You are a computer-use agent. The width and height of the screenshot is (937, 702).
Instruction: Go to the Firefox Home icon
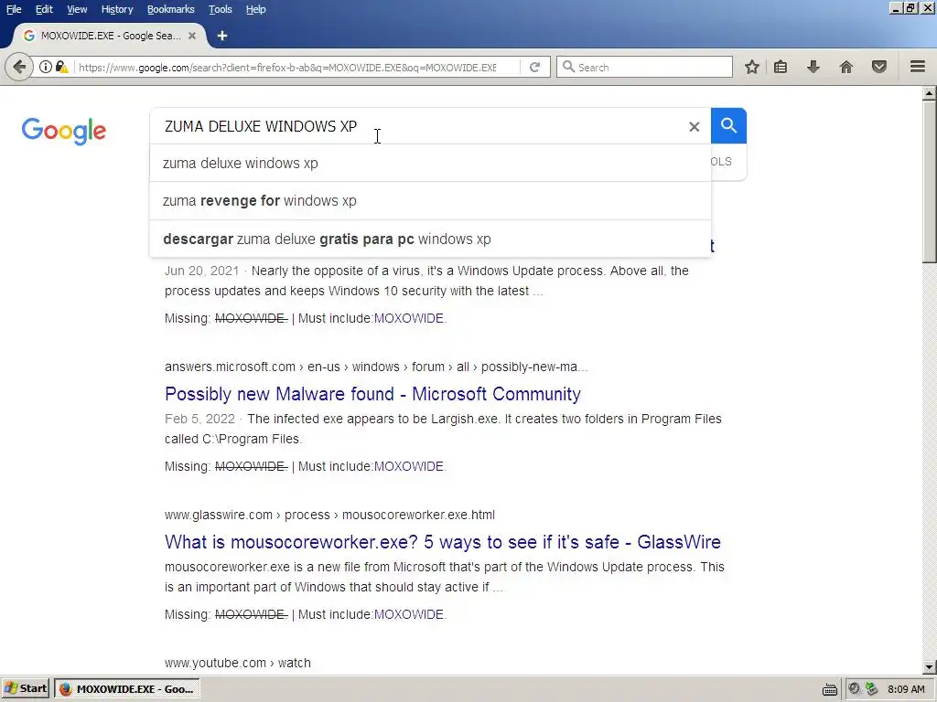coord(846,67)
